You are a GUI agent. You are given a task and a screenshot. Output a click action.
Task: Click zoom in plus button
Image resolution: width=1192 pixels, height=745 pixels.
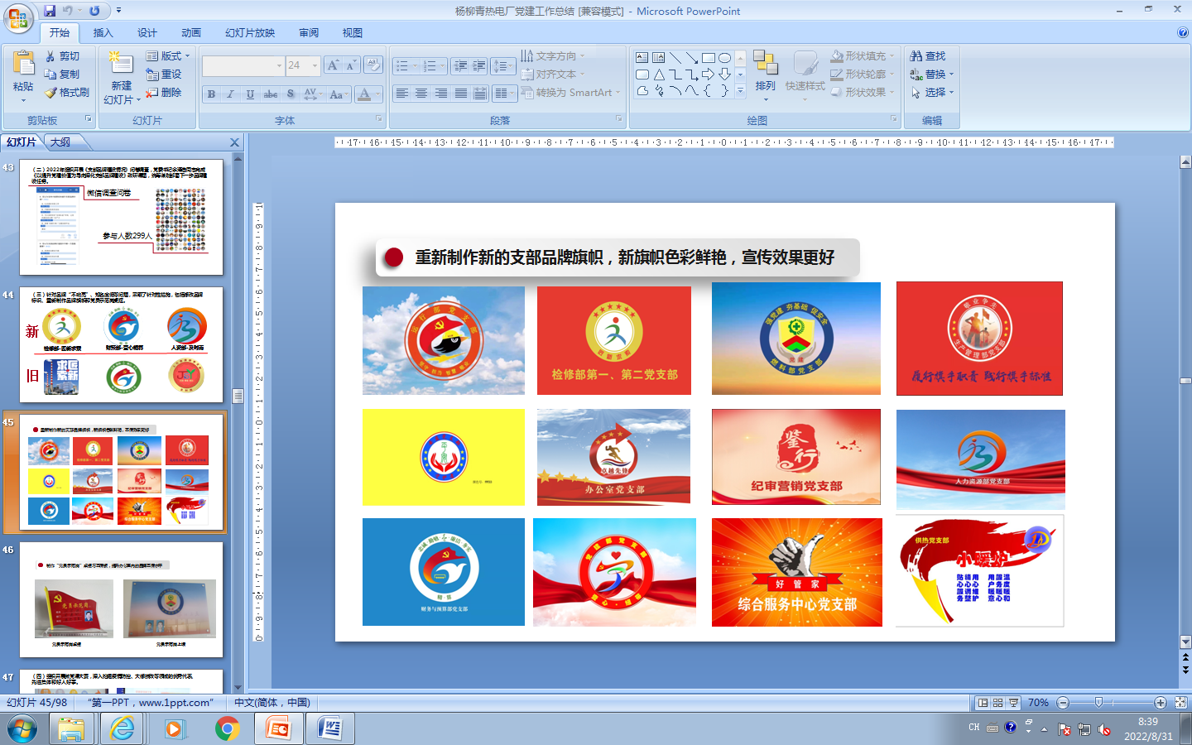coord(1161,703)
